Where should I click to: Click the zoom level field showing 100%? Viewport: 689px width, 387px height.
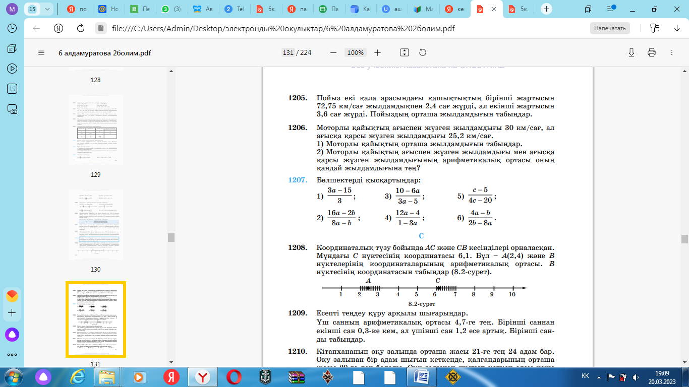(356, 53)
